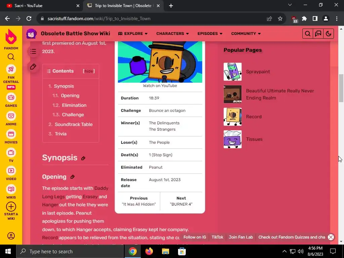
Task: Open Firefox from the taskbar
Action: pos(149,251)
